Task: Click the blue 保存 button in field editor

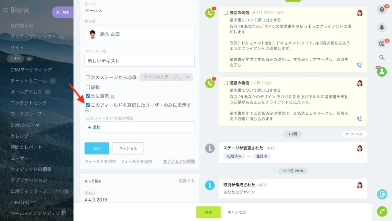Action: coord(97,148)
